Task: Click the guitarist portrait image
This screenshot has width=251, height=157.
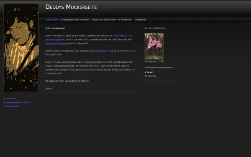Action: (x=21, y=48)
